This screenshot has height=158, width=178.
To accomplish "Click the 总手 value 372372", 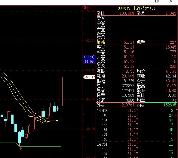I will 128,86.
